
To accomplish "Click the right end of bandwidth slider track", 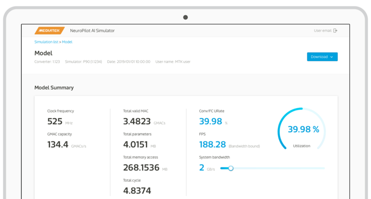I will tap(324, 168).
